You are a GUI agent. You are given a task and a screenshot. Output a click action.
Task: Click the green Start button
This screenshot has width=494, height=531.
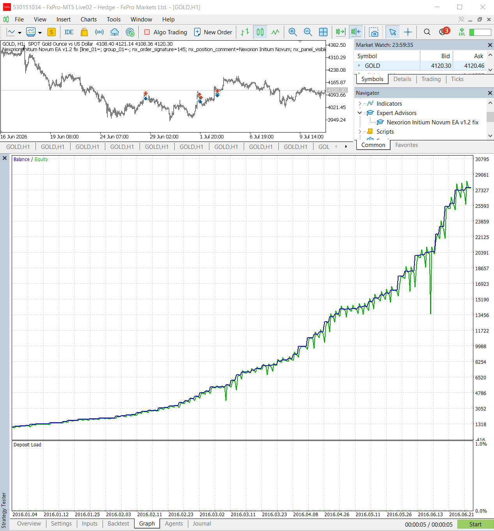[475, 524]
